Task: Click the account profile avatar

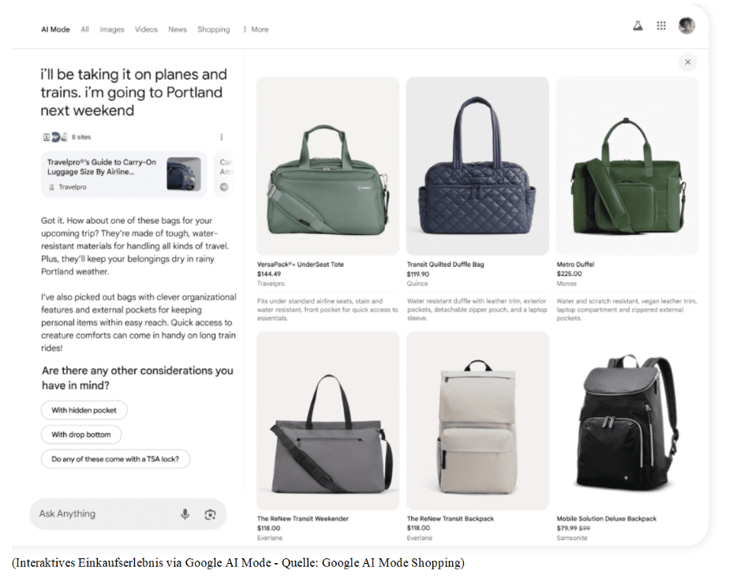Action: click(686, 26)
